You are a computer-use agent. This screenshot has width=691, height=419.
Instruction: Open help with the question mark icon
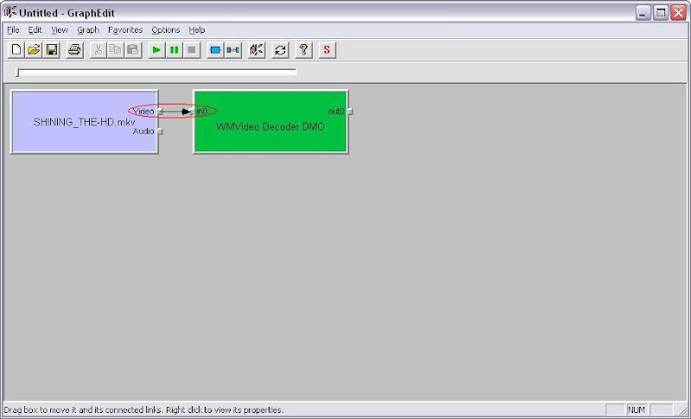[x=303, y=50]
